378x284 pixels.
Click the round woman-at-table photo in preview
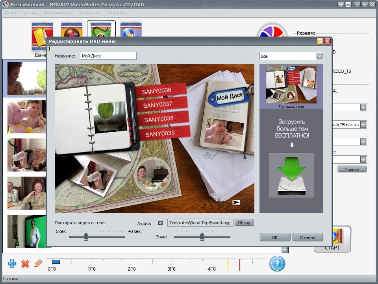(152, 174)
